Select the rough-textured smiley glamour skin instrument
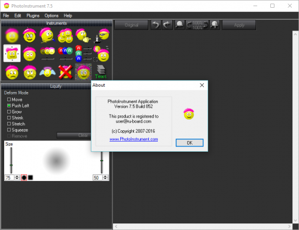299x230 pixels. (x=29, y=72)
